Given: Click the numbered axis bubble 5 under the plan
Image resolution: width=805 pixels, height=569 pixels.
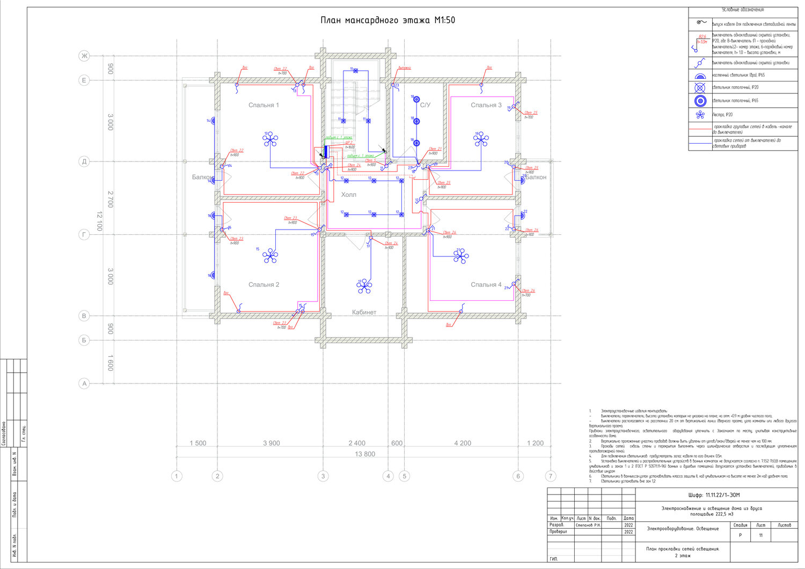Looking at the screenshot, I should (405, 476).
